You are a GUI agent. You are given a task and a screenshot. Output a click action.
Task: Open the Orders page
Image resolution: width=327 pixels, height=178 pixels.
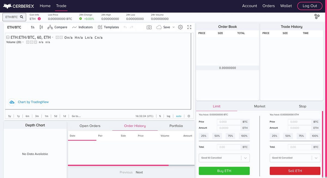(269, 6)
